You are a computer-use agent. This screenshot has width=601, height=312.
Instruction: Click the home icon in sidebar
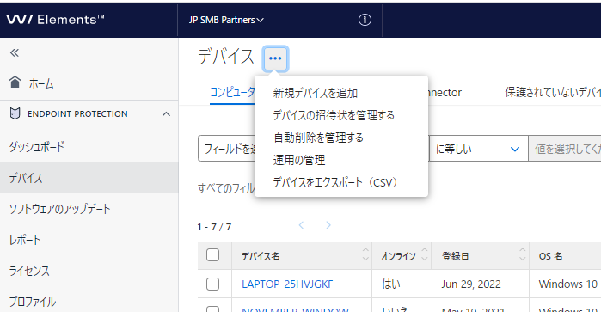(x=15, y=82)
